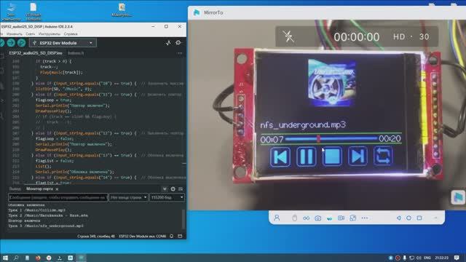
Task: Click the teal keyboard mapping icon in MirrorTo
Action: (329, 218)
